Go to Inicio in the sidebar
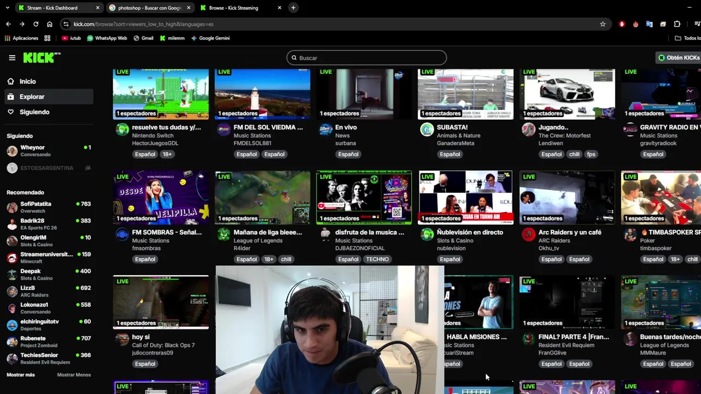 point(49,82)
